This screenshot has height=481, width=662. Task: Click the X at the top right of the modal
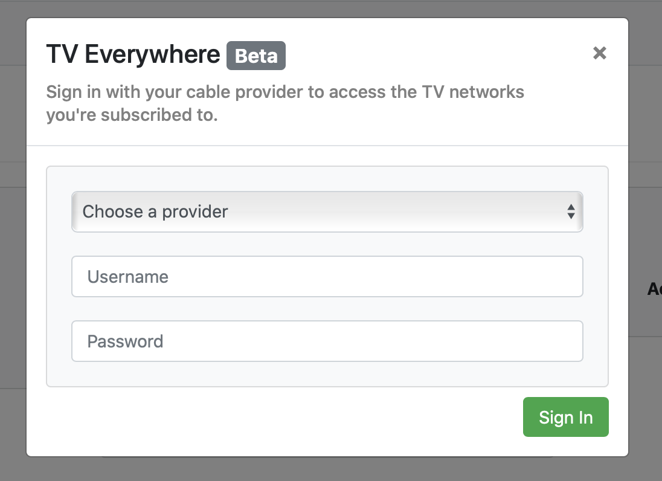point(599,53)
